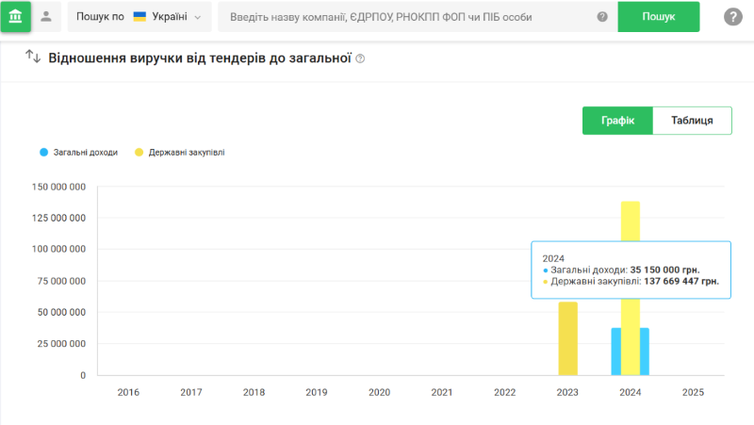This screenshot has height=425, width=754.
Task: Click dropdown chevron next to Україні
Action: pos(198,17)
